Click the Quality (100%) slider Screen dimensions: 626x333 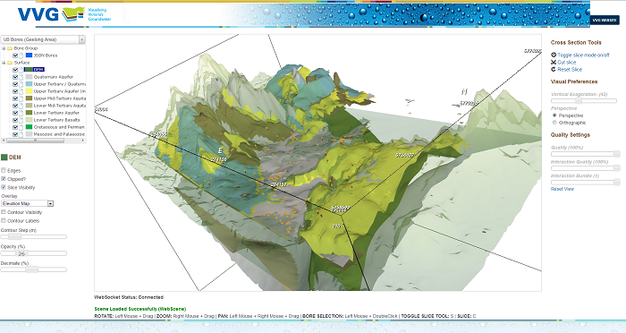586,154
